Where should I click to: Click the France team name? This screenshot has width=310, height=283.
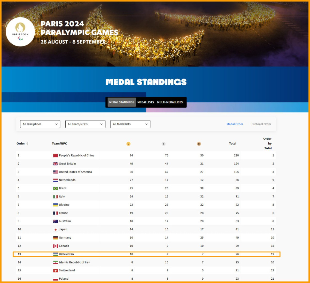63,213
